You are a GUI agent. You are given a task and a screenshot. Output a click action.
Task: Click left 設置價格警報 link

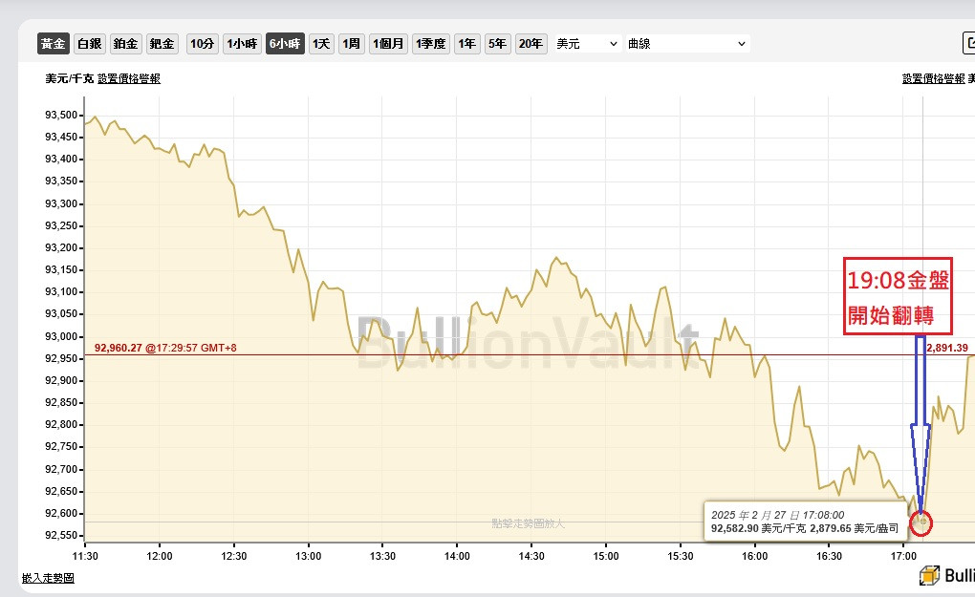click(129, 79)
